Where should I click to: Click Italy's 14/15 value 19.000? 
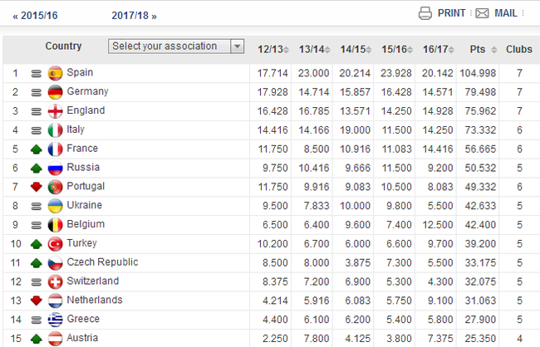pyautogui.click(x=355, y=130)
